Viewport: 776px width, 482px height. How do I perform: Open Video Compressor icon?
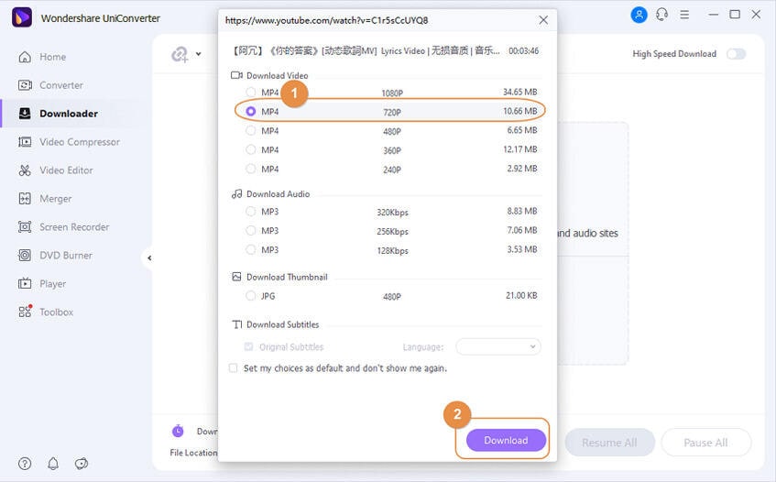click(25, 142)
